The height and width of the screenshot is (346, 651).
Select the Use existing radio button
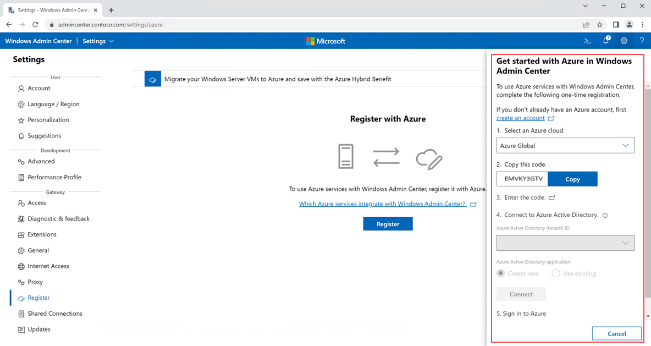pyautogui.click(x=555, y=273)
